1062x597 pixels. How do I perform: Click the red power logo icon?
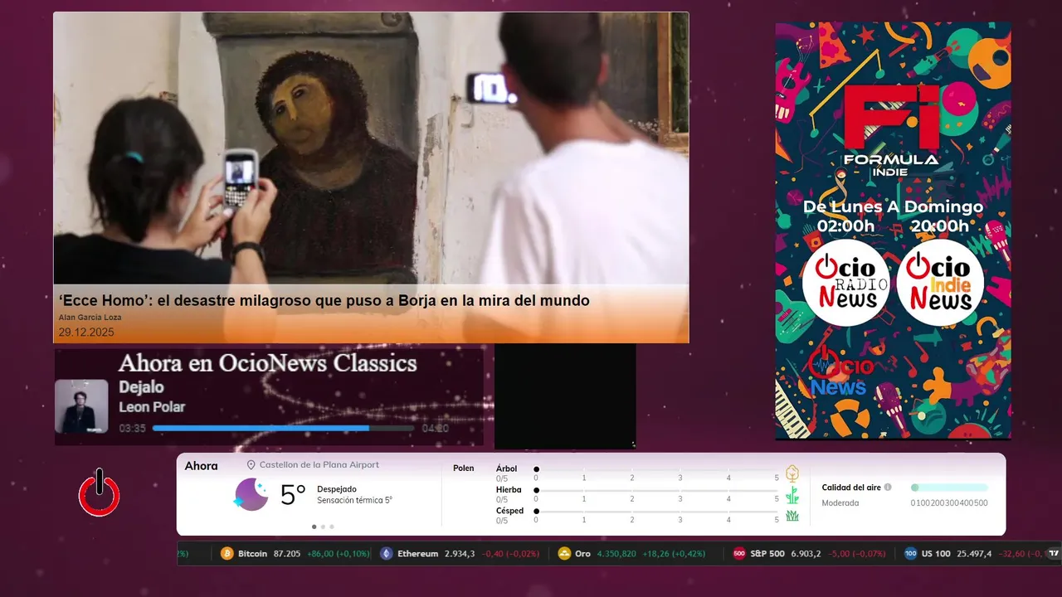(x=100, y=493)
